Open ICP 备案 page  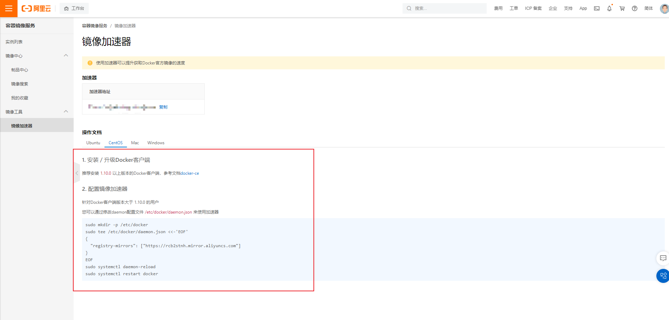pos(533,8)
